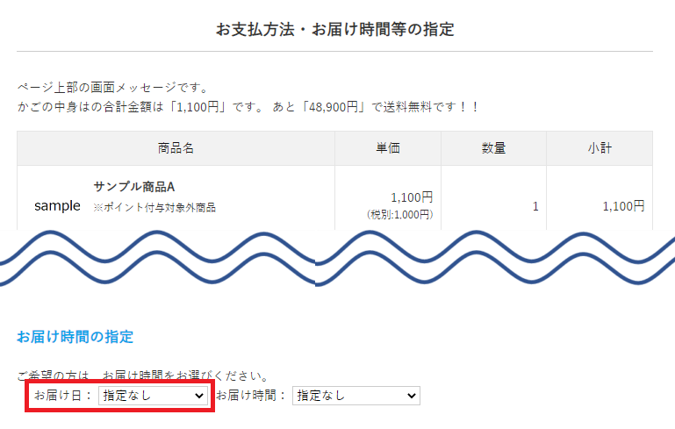Click the 商品名 column header
675x429 pixels.
point(176,148)
